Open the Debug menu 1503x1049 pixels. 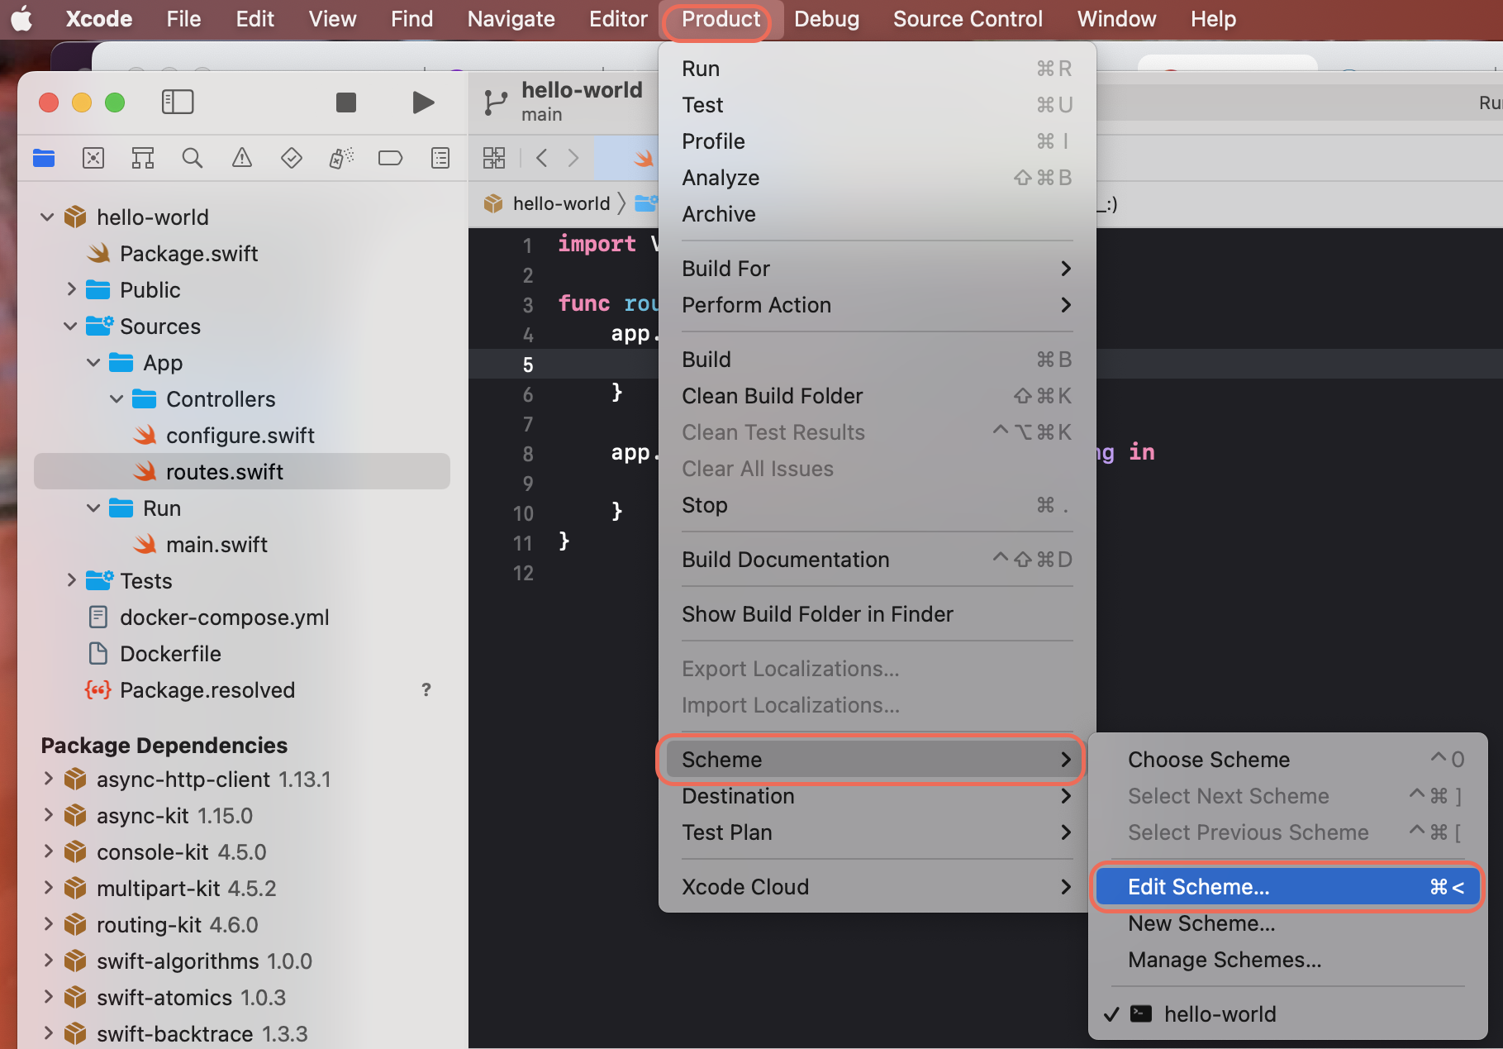(x=825, y=18)
